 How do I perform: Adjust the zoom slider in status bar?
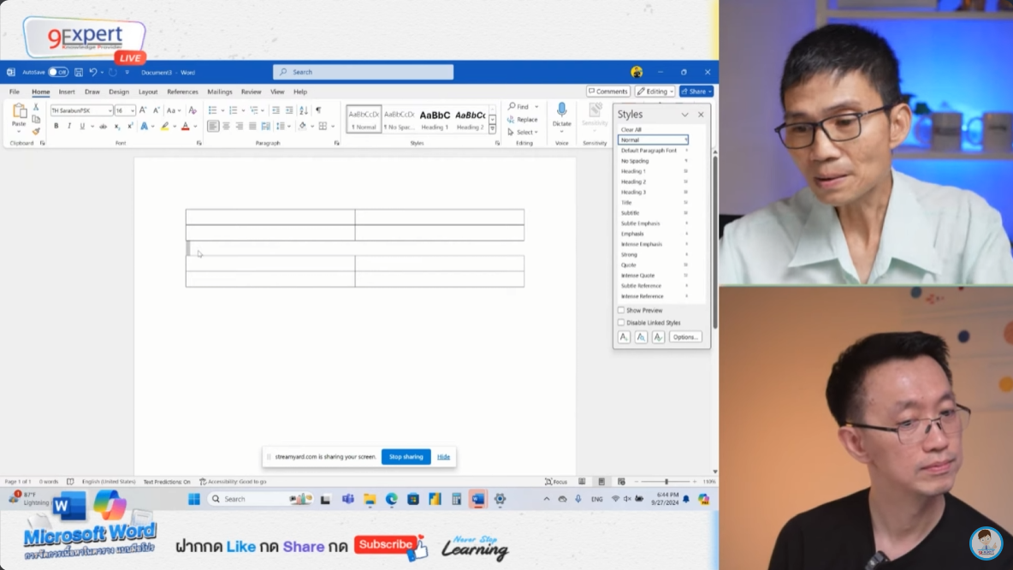666,482
